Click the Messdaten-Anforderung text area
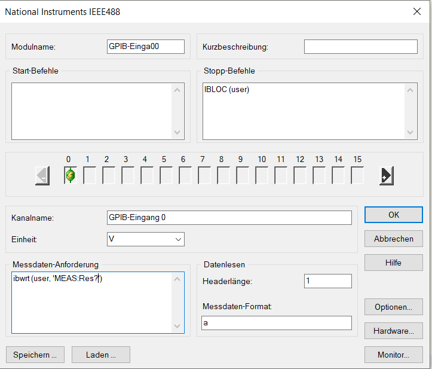 tap(98, 303)
